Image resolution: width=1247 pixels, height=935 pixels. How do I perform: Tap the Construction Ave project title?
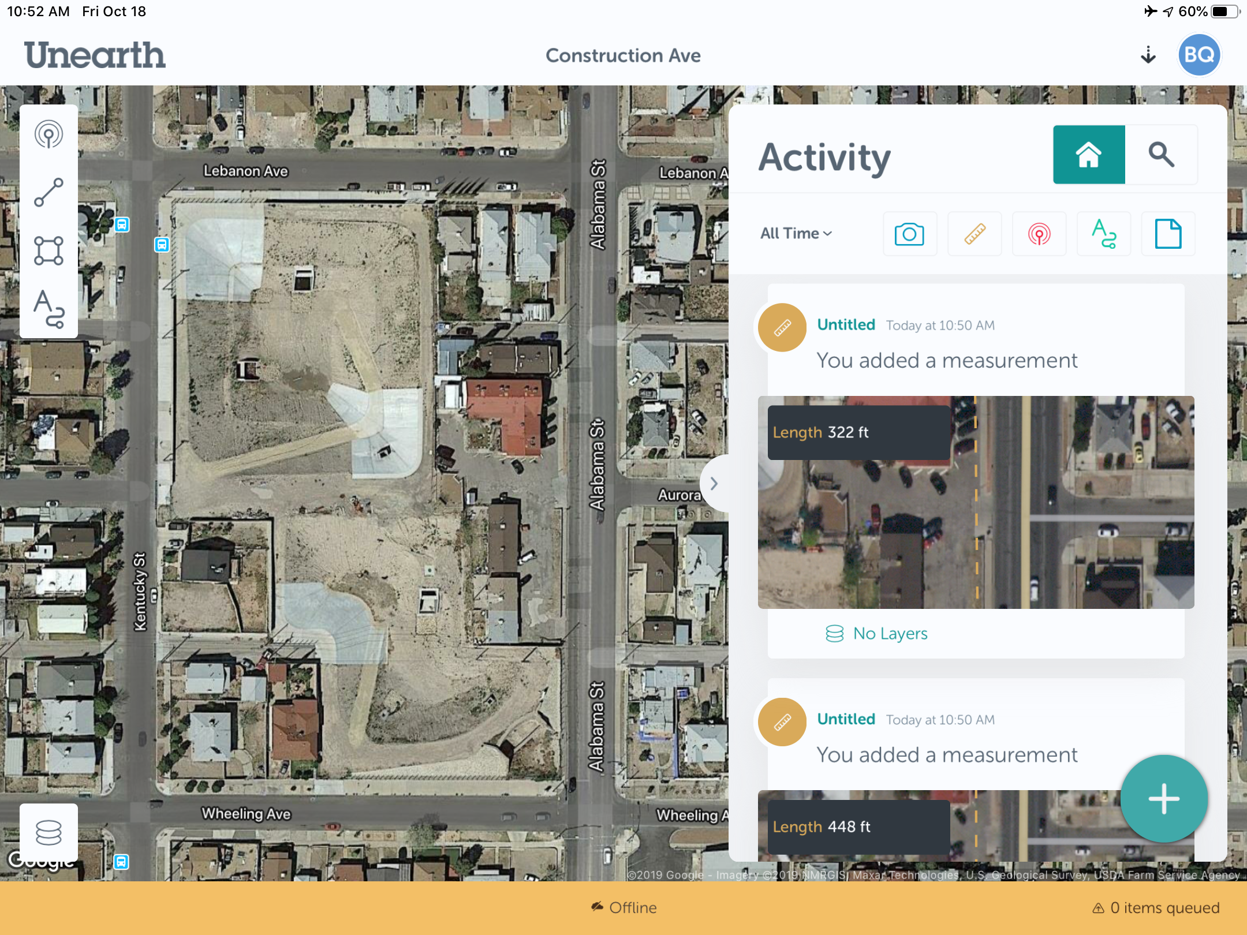pyautogui.click(x=623, y=55)
